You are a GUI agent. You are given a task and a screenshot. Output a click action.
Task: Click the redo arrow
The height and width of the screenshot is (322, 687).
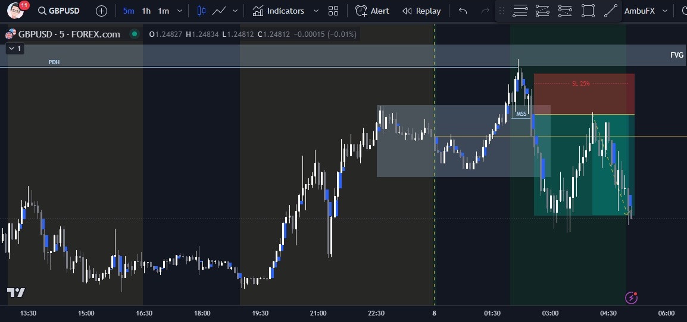click(x=485, y=11)
